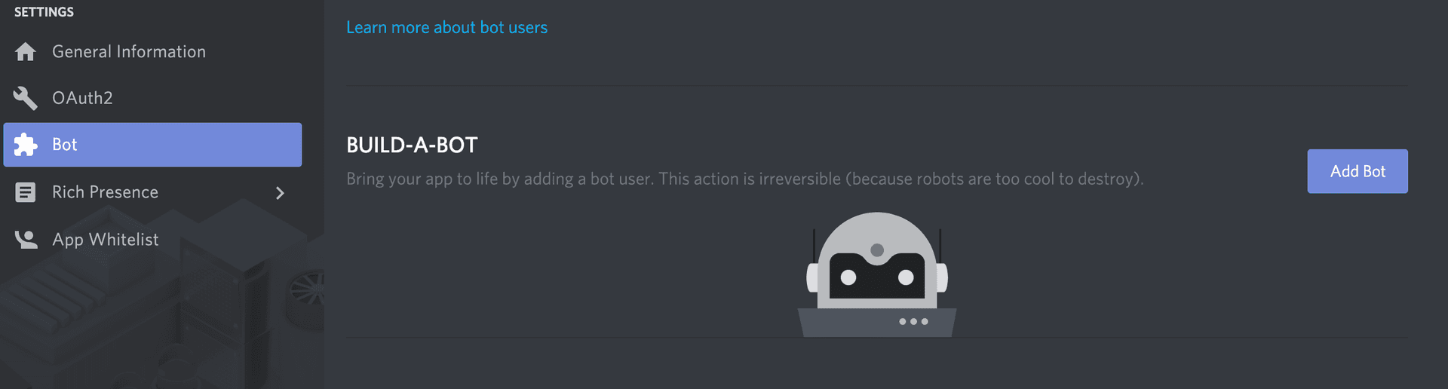The image size is (1448, 389).
Task: Click the SETTINGS sidebar header text
Action: [44, 12]
